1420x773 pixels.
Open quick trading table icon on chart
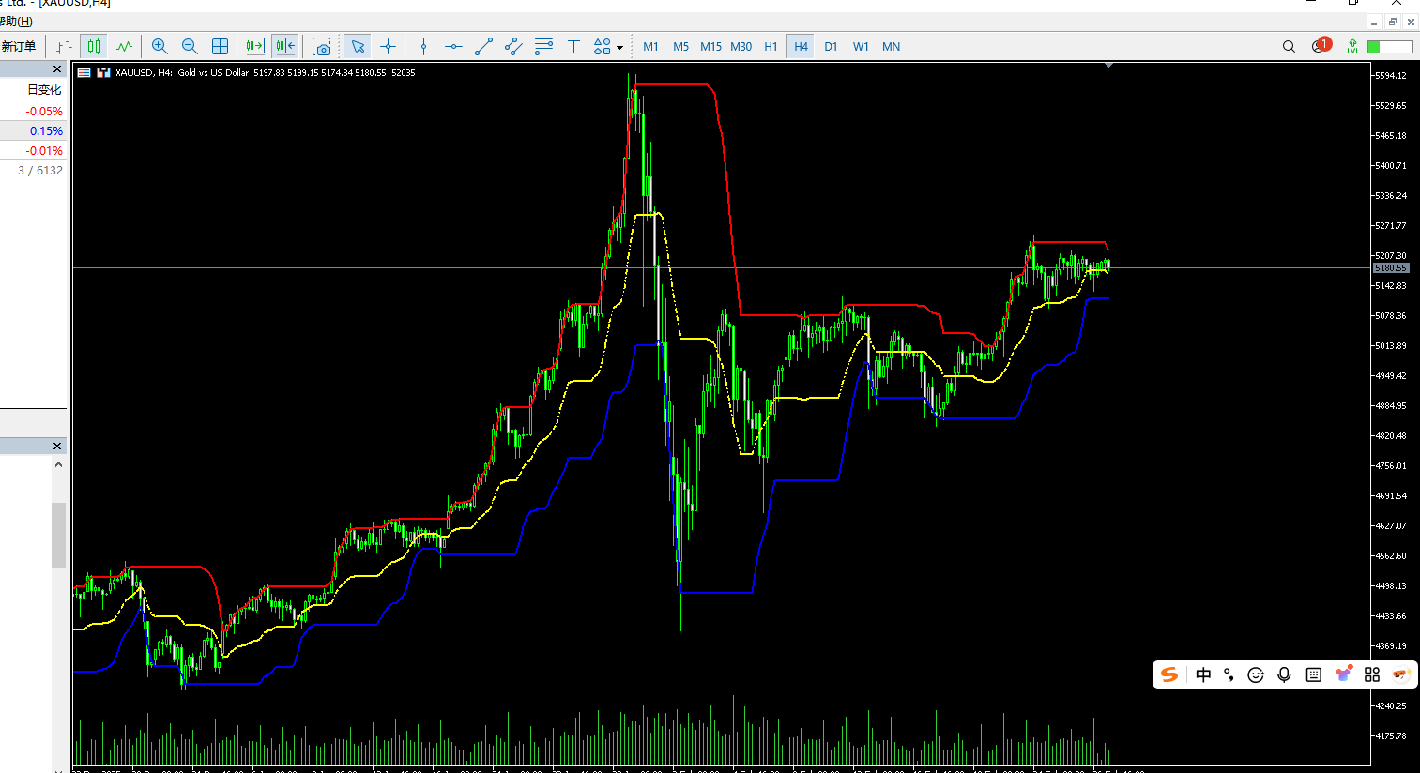point(84,72)
